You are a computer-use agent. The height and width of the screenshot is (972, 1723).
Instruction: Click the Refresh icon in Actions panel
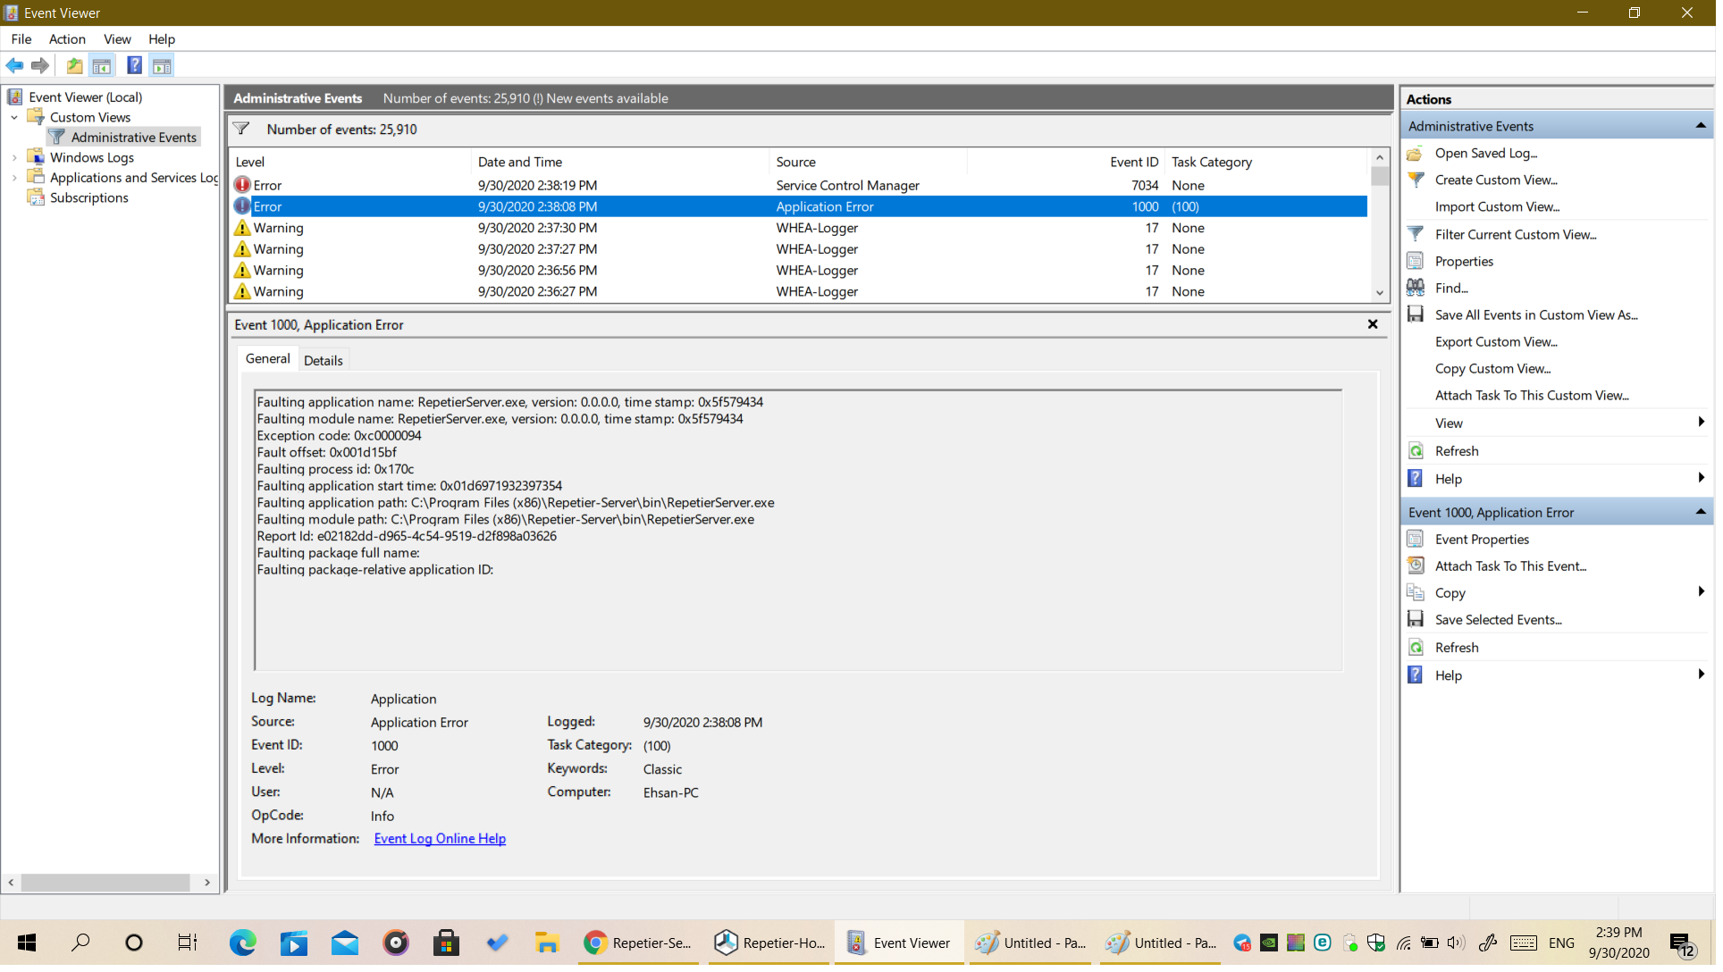pos(1416,450)
